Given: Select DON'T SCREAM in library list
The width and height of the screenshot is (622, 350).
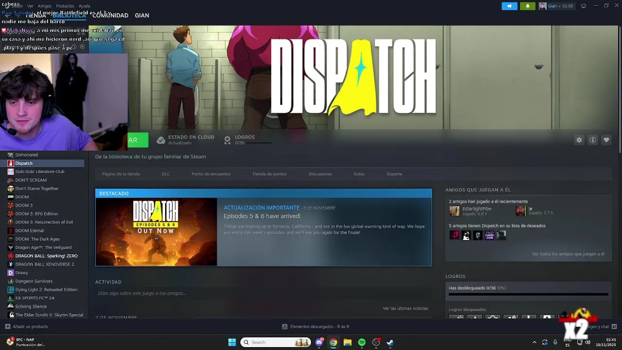Looking at the screenshot, I should (31, 180).
